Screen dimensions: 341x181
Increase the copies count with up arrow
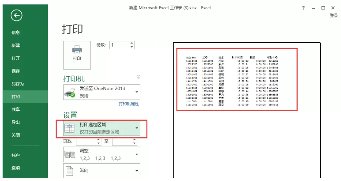[x=131, y=43]
